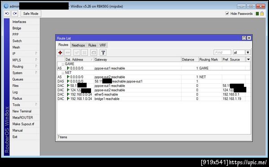The image size is (269, 167).
Task: Click the Route List maximize icon
Action: point(244,38)
